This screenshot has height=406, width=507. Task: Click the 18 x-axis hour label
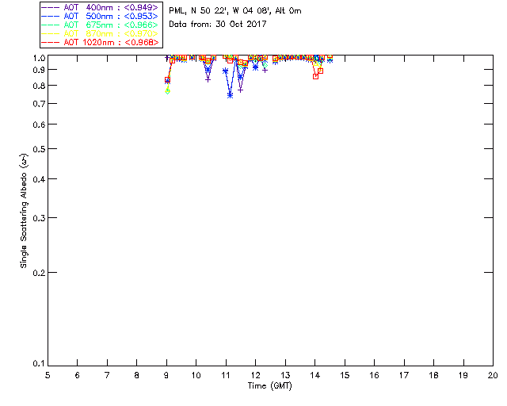[x=433, y=375]
